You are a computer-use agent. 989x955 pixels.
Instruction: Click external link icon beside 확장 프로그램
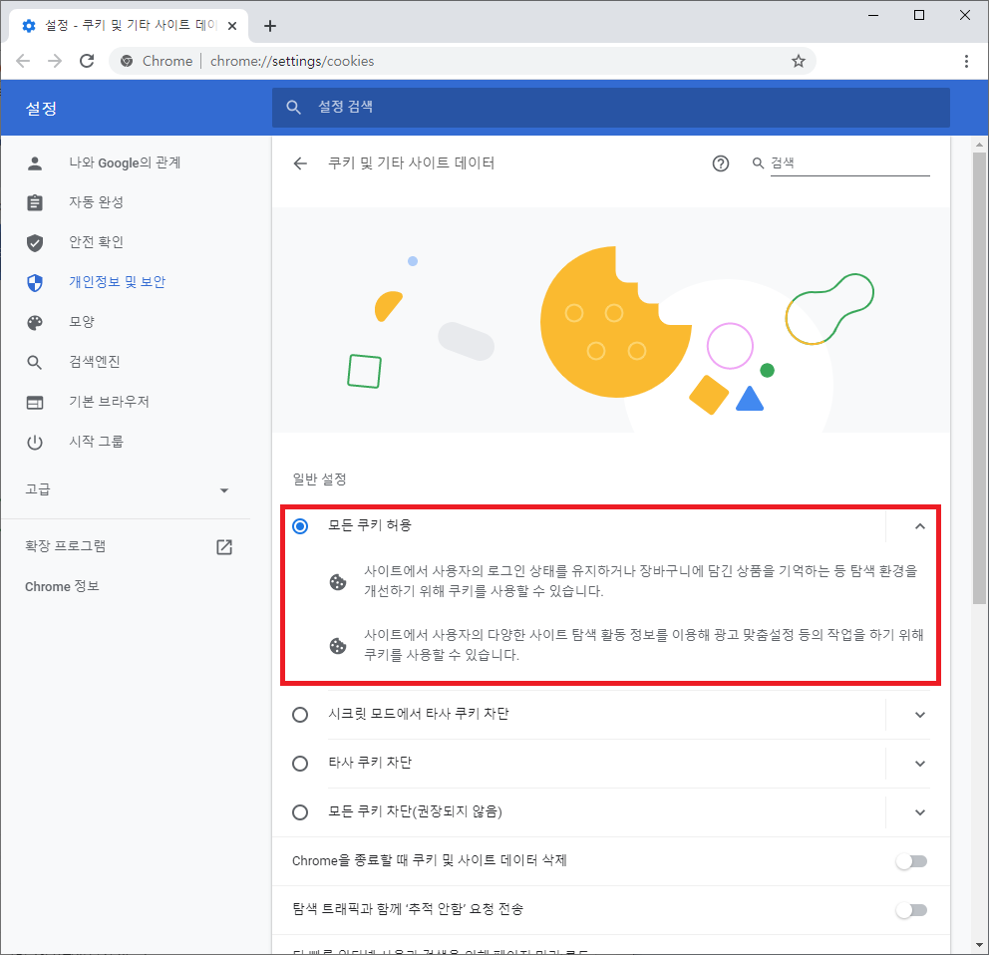[x=224, y=547]
